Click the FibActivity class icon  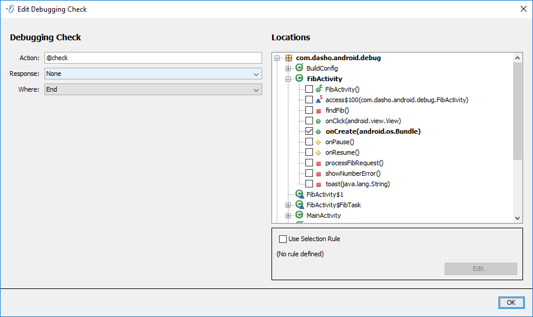[x=299, y=79]
